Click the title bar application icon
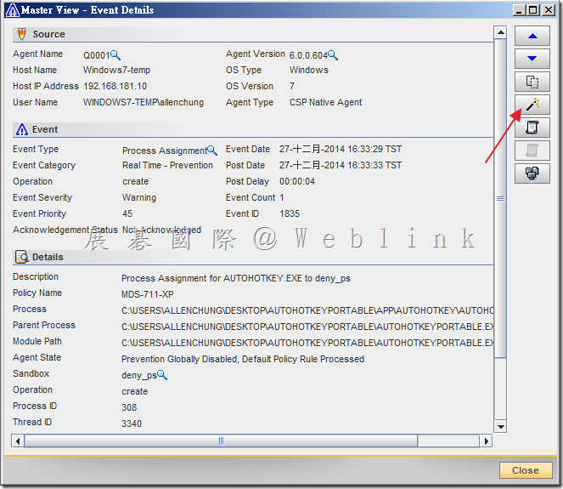The width and height of the screenshot is (563, 489). 13,9
